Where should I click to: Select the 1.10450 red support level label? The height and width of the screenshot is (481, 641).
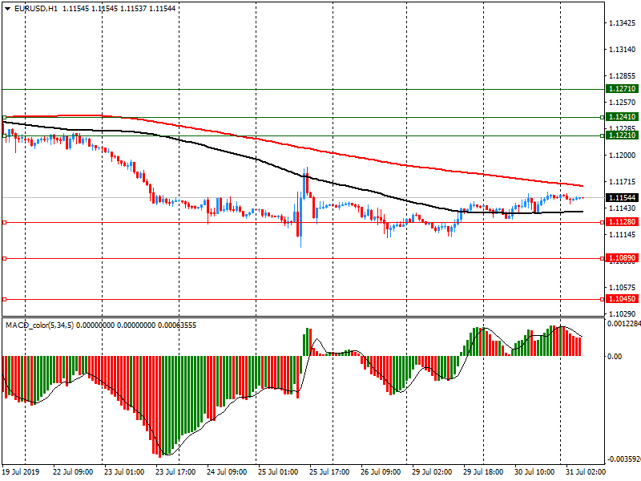click(622, 299)
